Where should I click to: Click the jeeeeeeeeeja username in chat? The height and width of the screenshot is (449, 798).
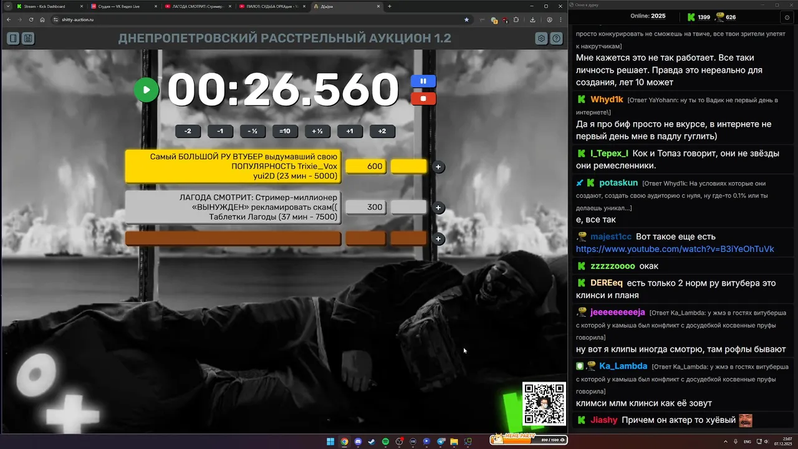point(618,312)
